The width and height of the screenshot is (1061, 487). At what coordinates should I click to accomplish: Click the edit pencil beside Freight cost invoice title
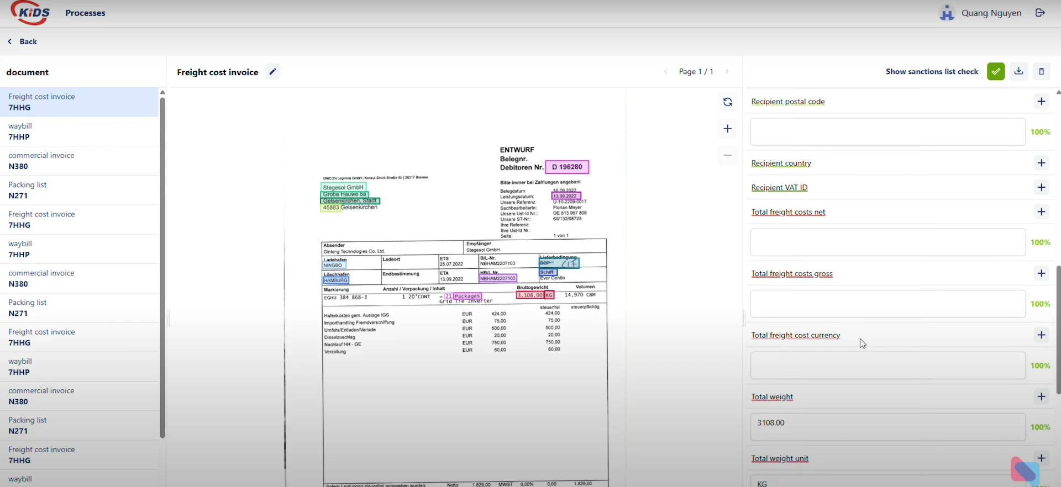272,72
